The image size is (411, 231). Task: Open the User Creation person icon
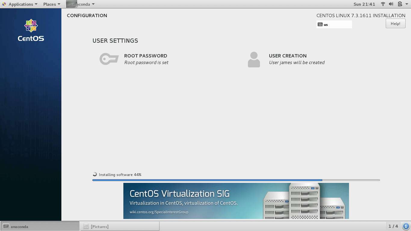254,60
